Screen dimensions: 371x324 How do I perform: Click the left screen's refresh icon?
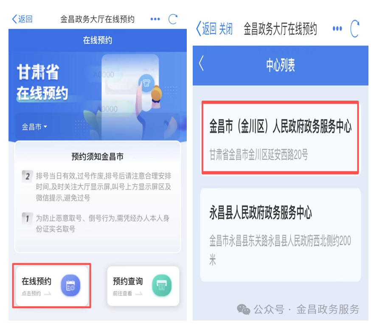click(x=173, y=19)
